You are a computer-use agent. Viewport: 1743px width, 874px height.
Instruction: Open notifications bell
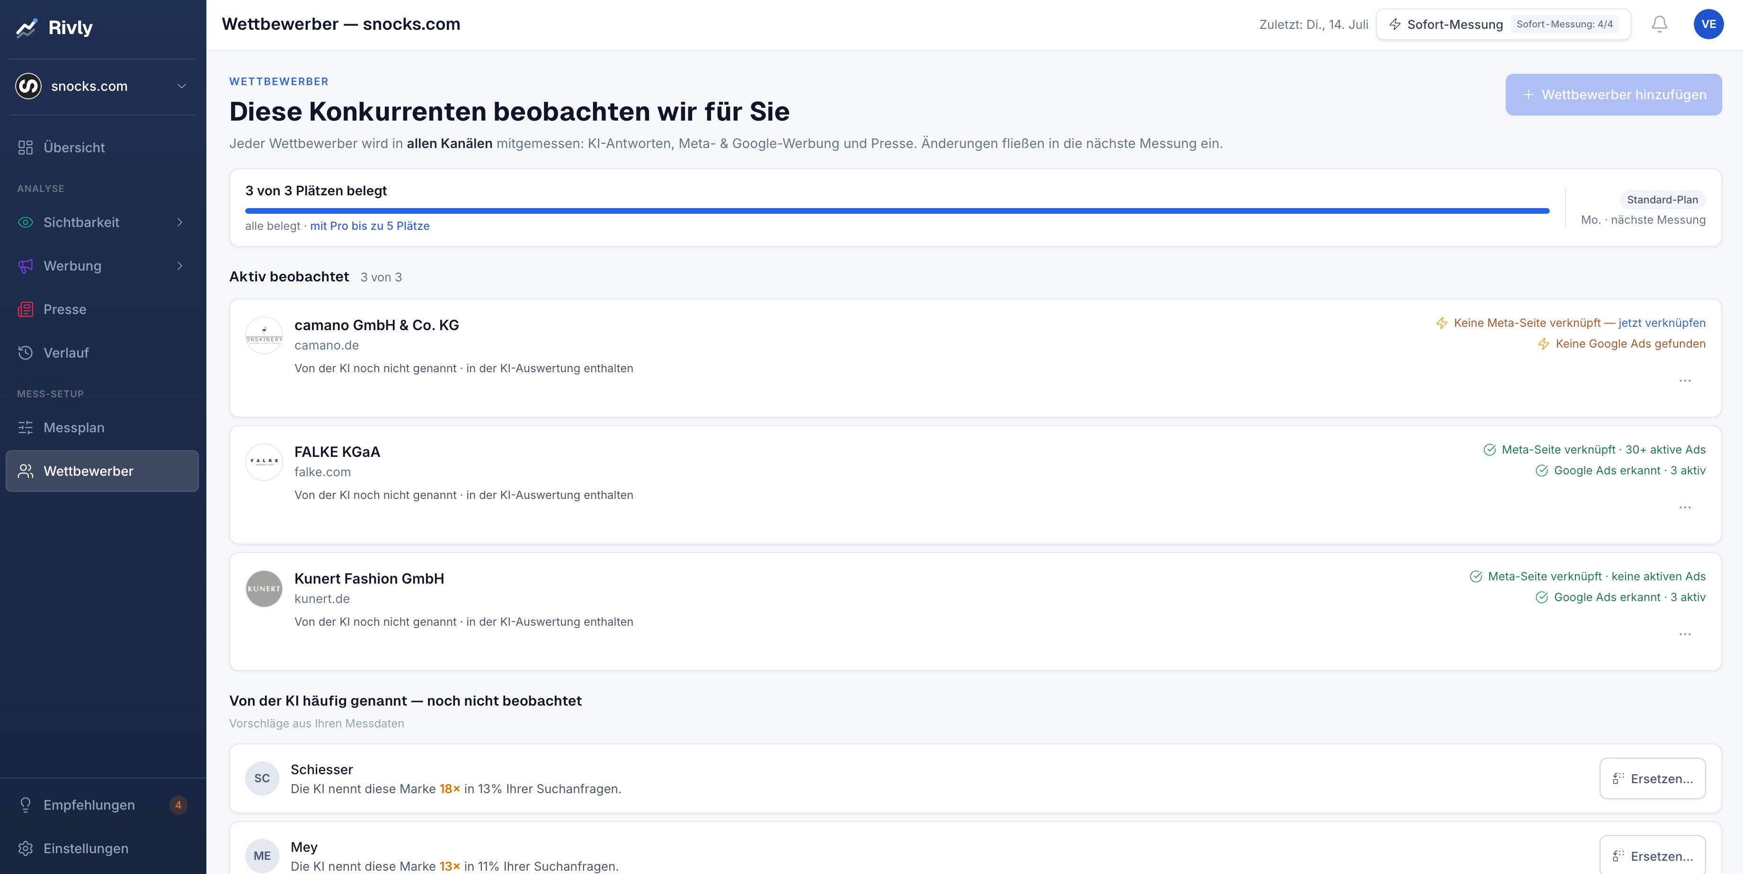click(1659, 24)
